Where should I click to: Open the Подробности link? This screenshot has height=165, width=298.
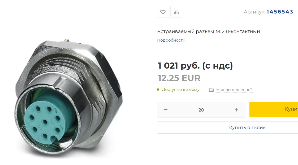click(171, 40)
